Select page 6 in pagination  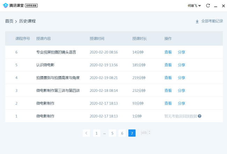click(122, 133)
